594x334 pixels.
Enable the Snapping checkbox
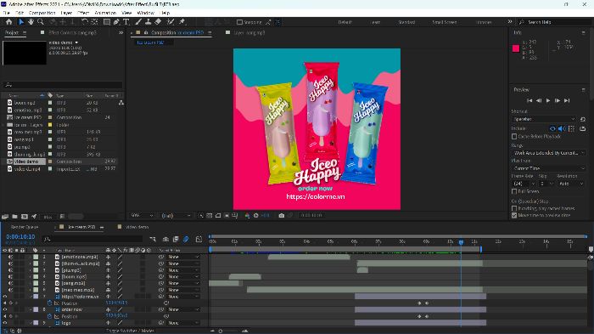coord(239,22)
